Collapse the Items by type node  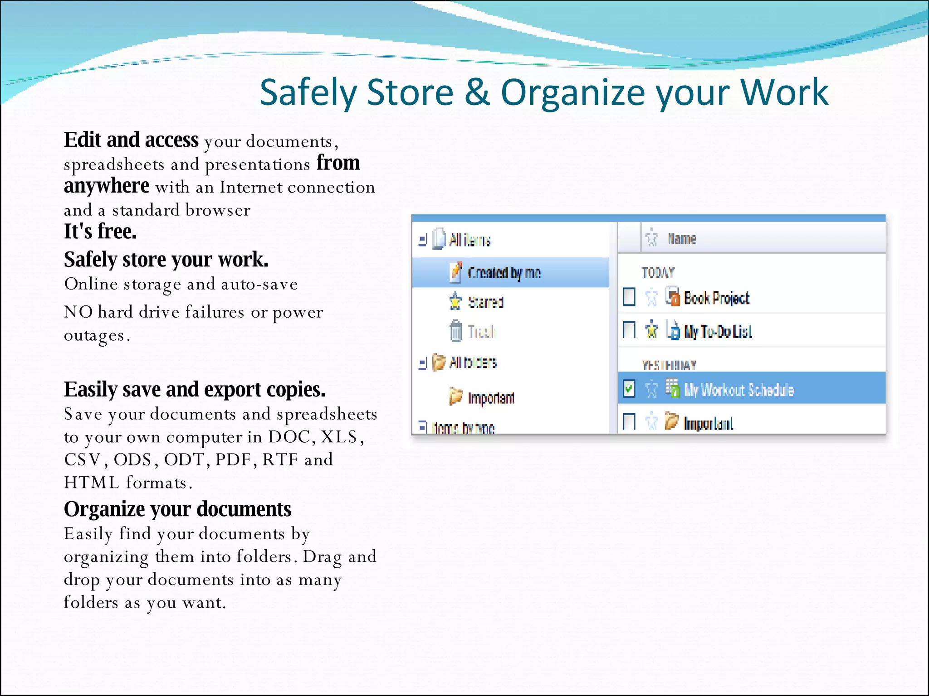[x=422, y=427]
